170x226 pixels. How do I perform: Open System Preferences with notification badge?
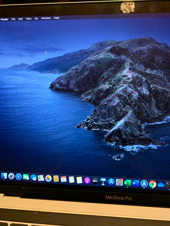(119, 182)
